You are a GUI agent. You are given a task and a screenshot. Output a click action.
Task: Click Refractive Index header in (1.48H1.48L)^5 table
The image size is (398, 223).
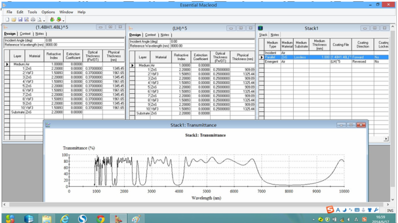point(54,56)
